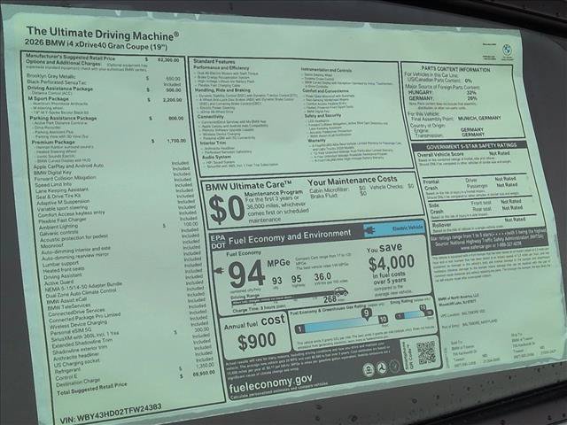The image size is (567, 425).
Task: Select the VIN WBY43HD02TFW24383
Action: pos(111,414)
